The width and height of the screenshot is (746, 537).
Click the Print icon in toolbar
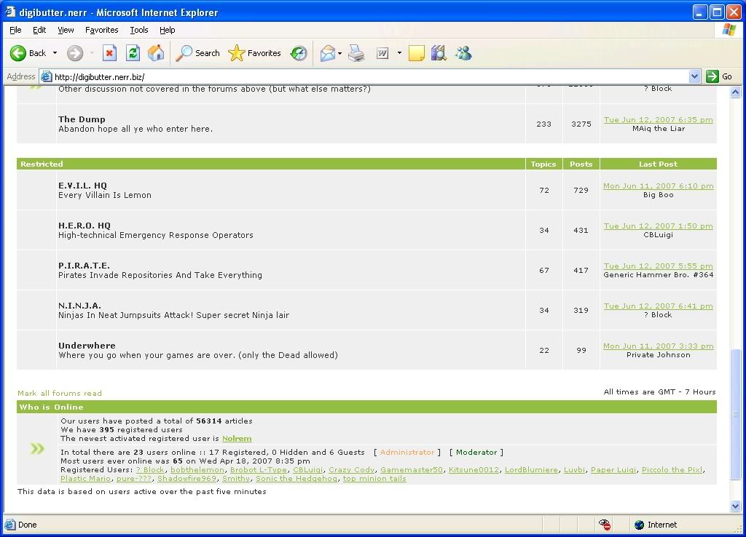356,53
